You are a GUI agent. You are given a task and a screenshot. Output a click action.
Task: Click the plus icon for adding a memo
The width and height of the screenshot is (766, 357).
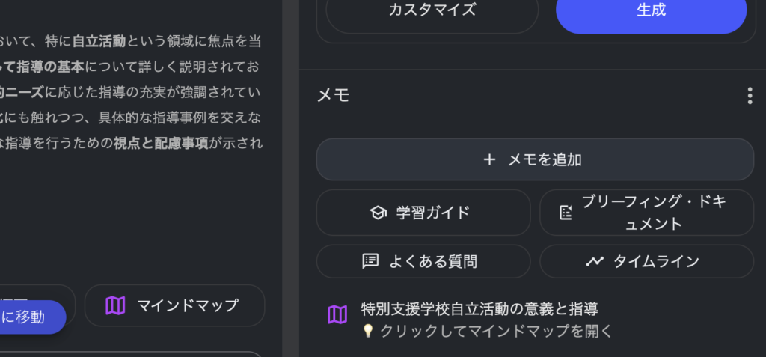489,159
